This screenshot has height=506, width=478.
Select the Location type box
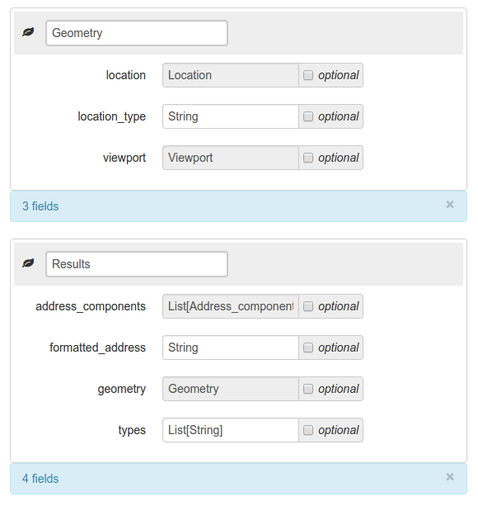[x=231, y=75]
